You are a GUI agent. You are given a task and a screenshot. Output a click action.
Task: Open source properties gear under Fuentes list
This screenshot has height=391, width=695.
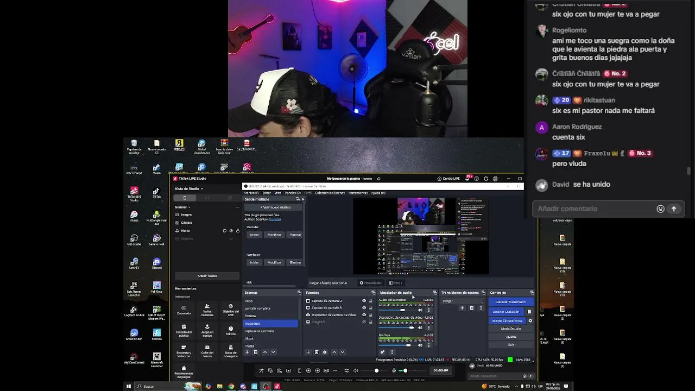coord(325,352)
